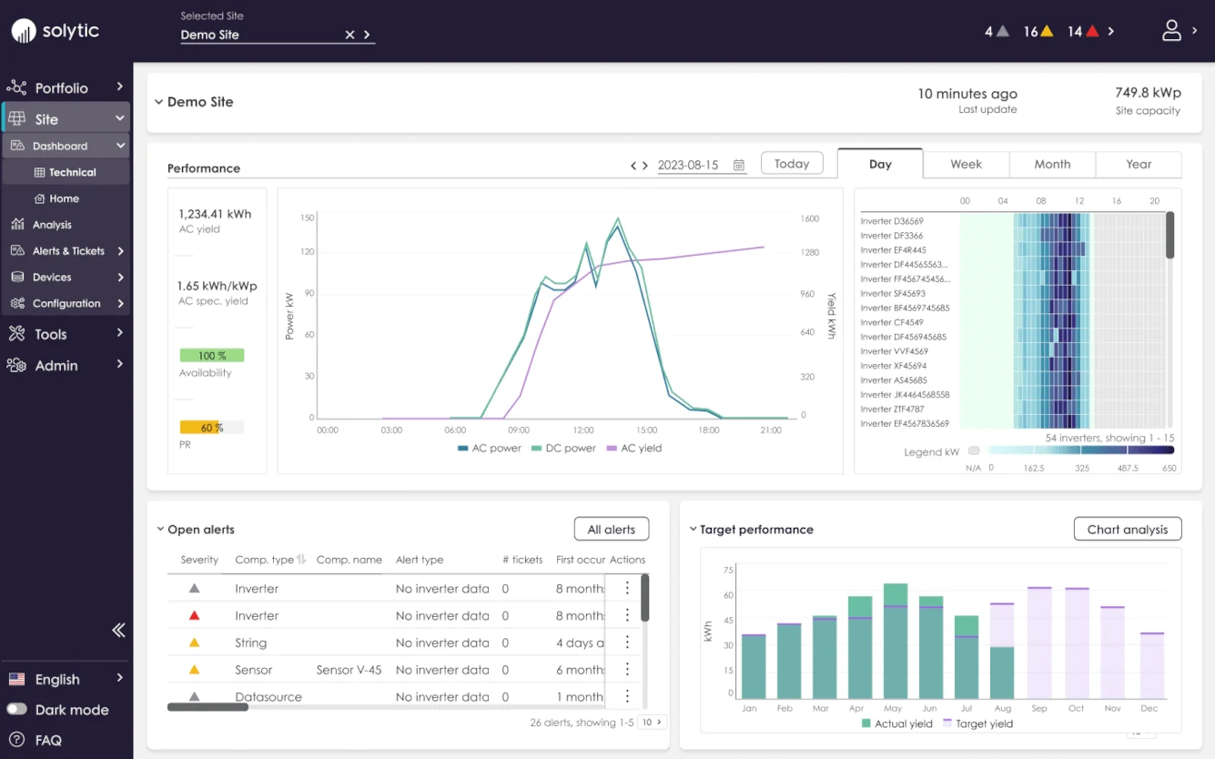Toggle Actual yield series in legend

(x=896, y=724)
